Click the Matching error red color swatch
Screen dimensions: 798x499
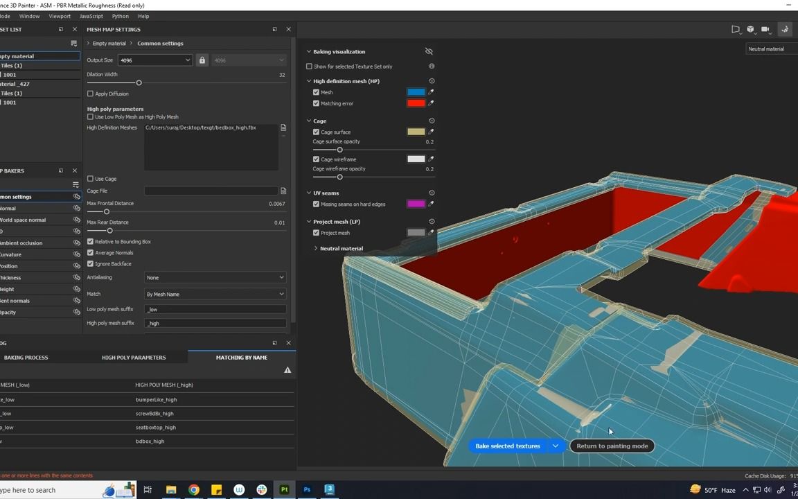pos(416,103)
